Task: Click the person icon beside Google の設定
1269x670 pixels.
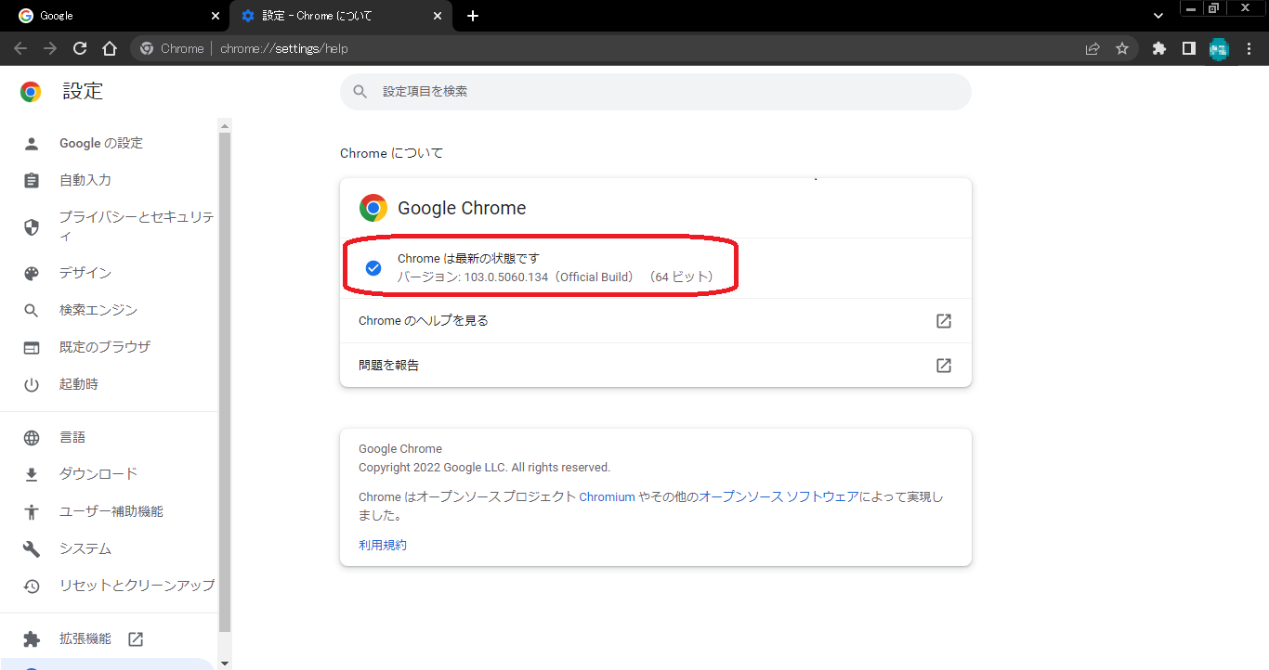Action: [32, 144]
